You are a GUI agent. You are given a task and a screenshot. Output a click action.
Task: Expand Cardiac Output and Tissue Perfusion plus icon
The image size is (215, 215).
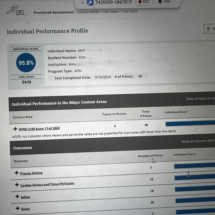click(17, 185)
